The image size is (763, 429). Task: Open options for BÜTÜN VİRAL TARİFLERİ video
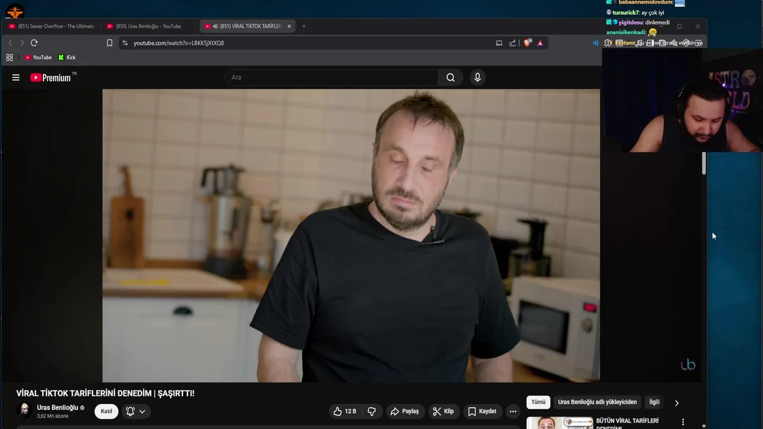[x=683, y=422]
